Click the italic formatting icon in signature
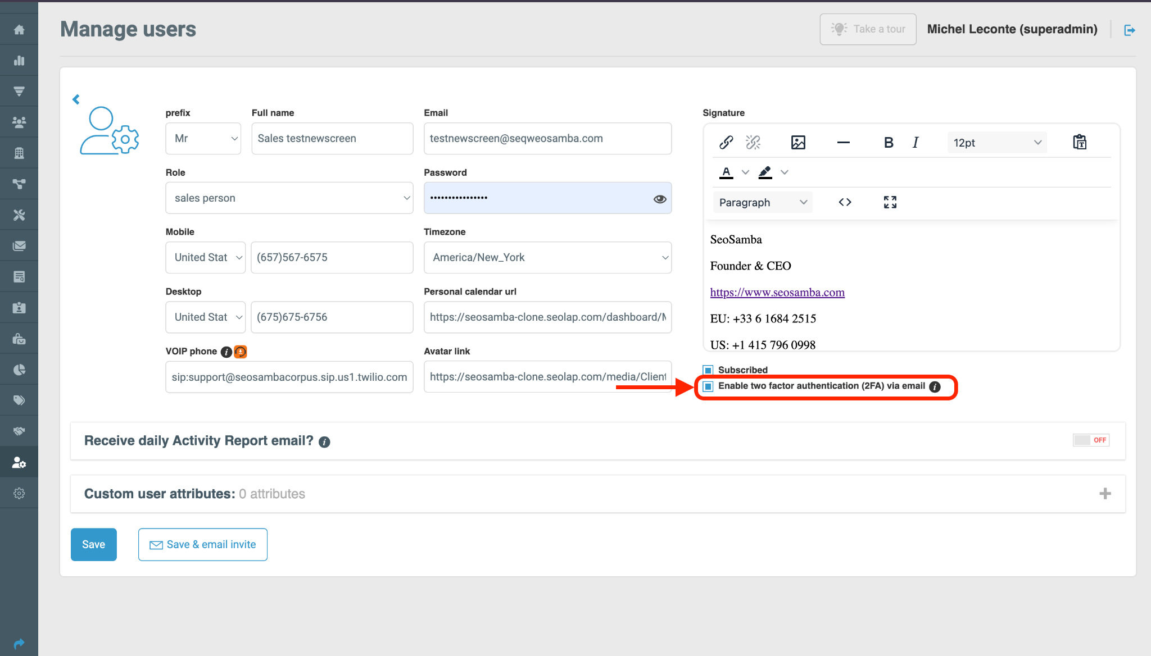The height and width of the screenshot is (656, 1151). click(x=916, y=142)
